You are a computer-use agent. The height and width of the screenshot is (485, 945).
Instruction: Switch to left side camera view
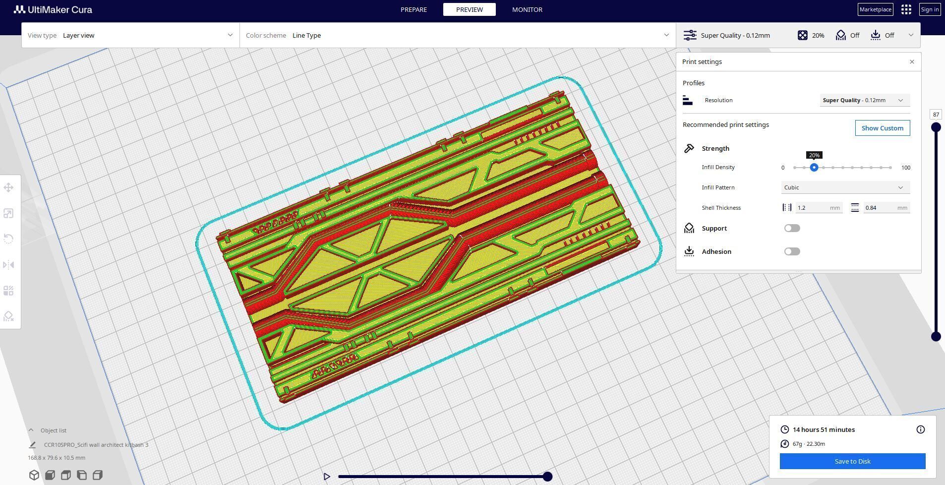tap(82, 475)
